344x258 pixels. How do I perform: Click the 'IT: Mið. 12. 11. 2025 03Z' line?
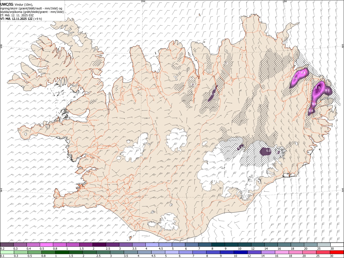(17, 15)
